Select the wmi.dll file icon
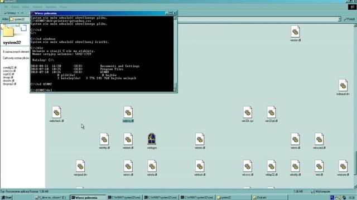The height and width of the screenshot is (200, 357). click(319, 166)
